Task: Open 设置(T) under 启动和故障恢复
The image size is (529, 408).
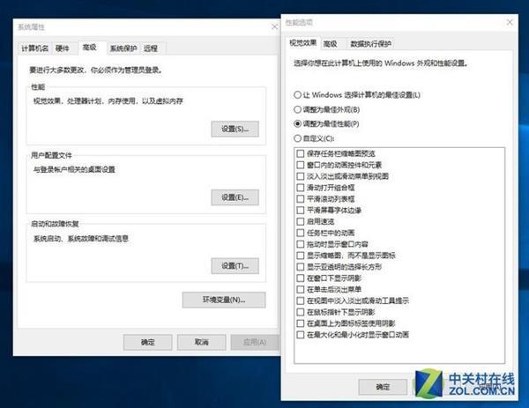Action: point(234,265)
